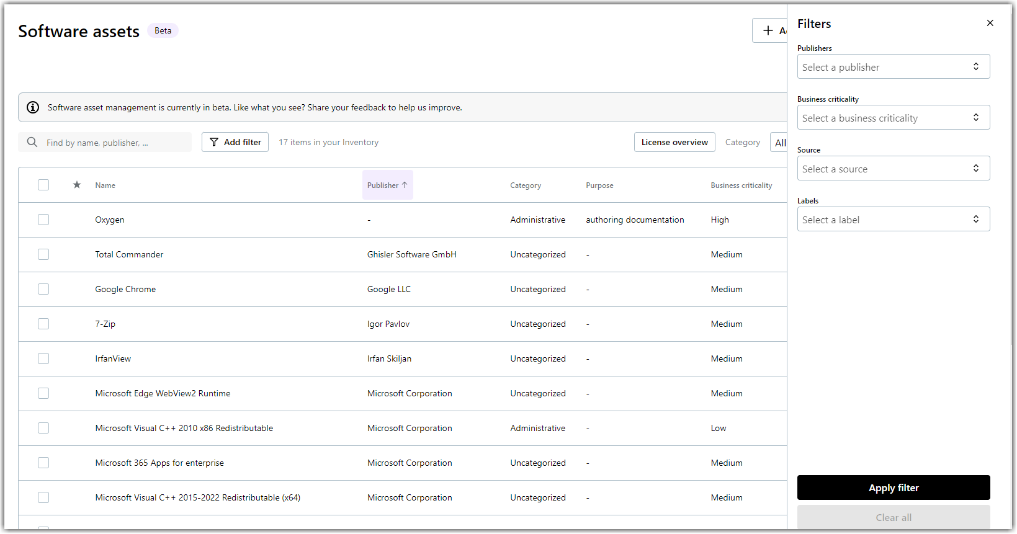This screenshot has width=1017, height=534.
Task: Click Google Chrome name
Action: (125, 289)
